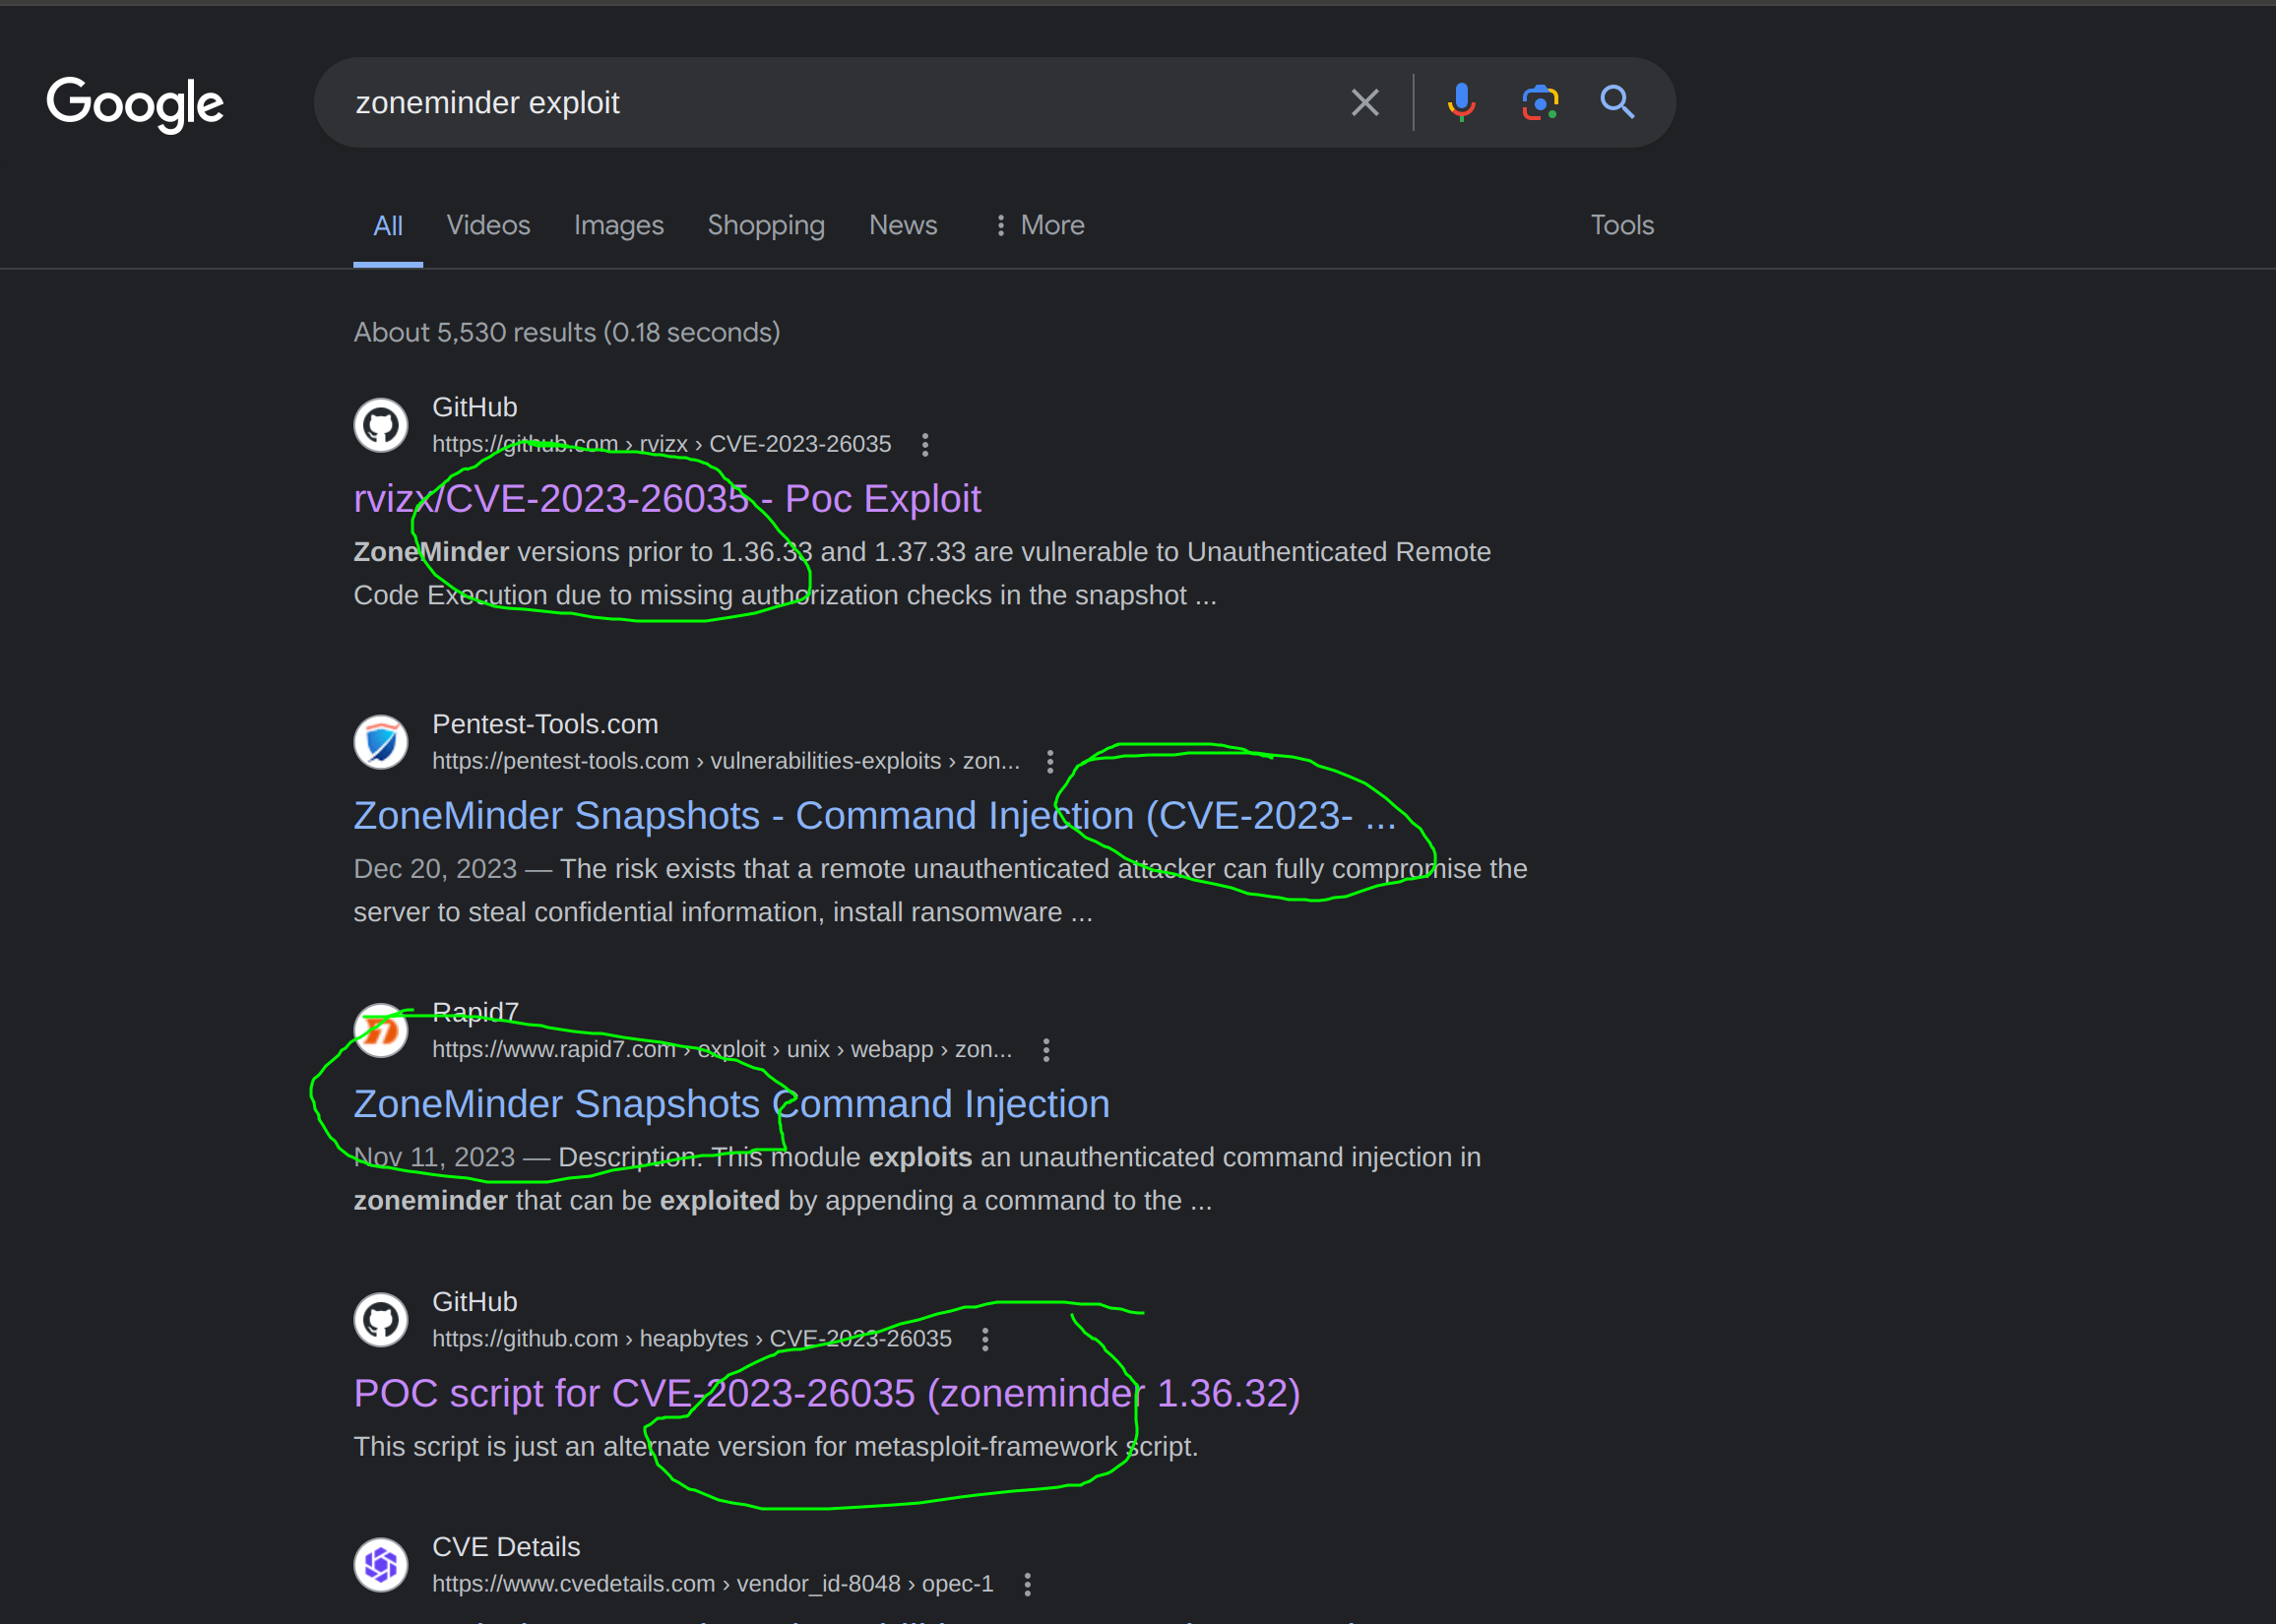Start voice search with microphone icon

(x=1461, y=102)
